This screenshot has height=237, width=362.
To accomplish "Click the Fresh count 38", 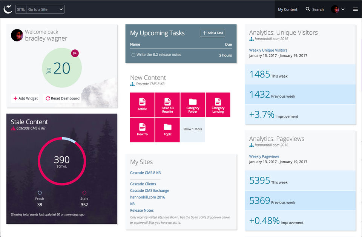I will [x=40, y=205].
